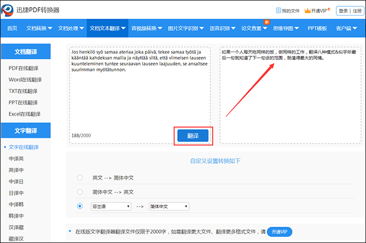The width and height of the screenshot is (366, 243).
Task: Expand the 文档转换 menu arrow
Action: [x=50, y=28]
